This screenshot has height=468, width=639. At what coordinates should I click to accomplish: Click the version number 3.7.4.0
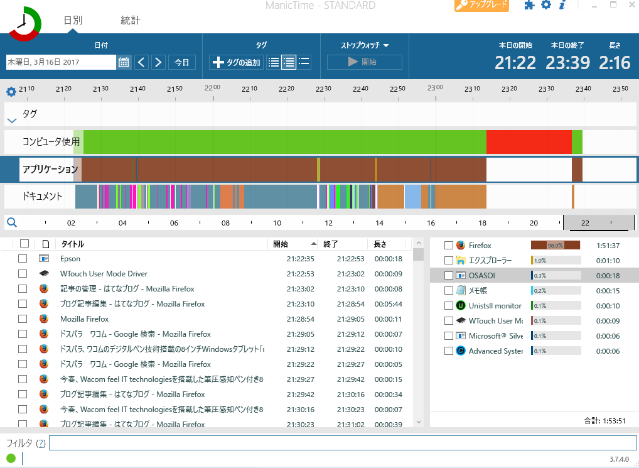[619, 459]
